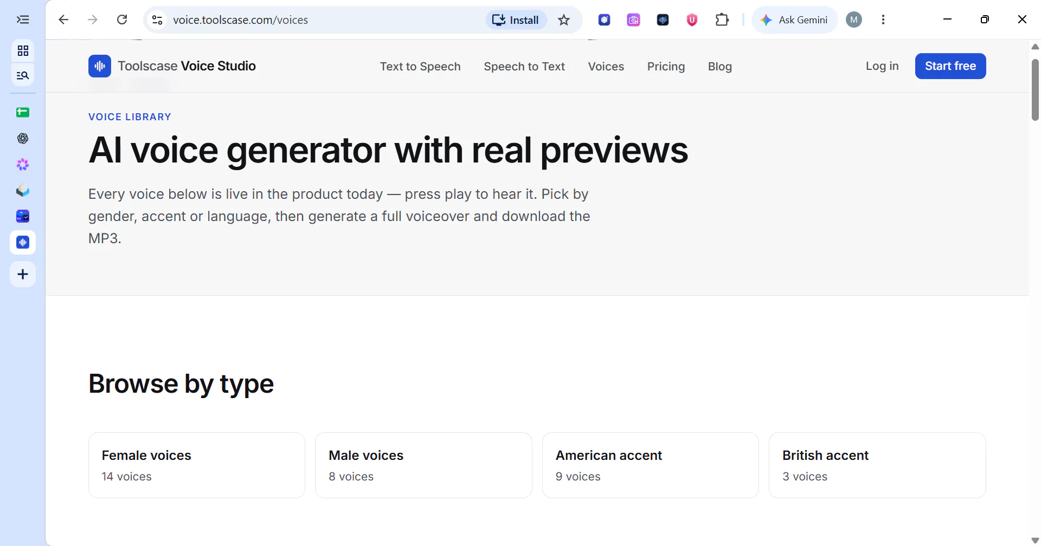Click the Toolscase Voice Studio logo icon
The height and width of the screenshot is (546, 1041).
(x=100, y=66)
